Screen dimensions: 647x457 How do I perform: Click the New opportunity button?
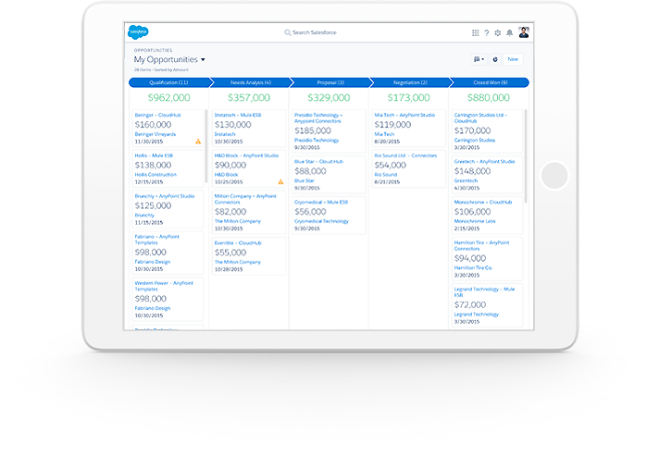click(513, 59)
